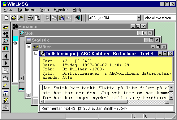Click the message body scroll-up arrow
The image size is (177, 120).
171,87
